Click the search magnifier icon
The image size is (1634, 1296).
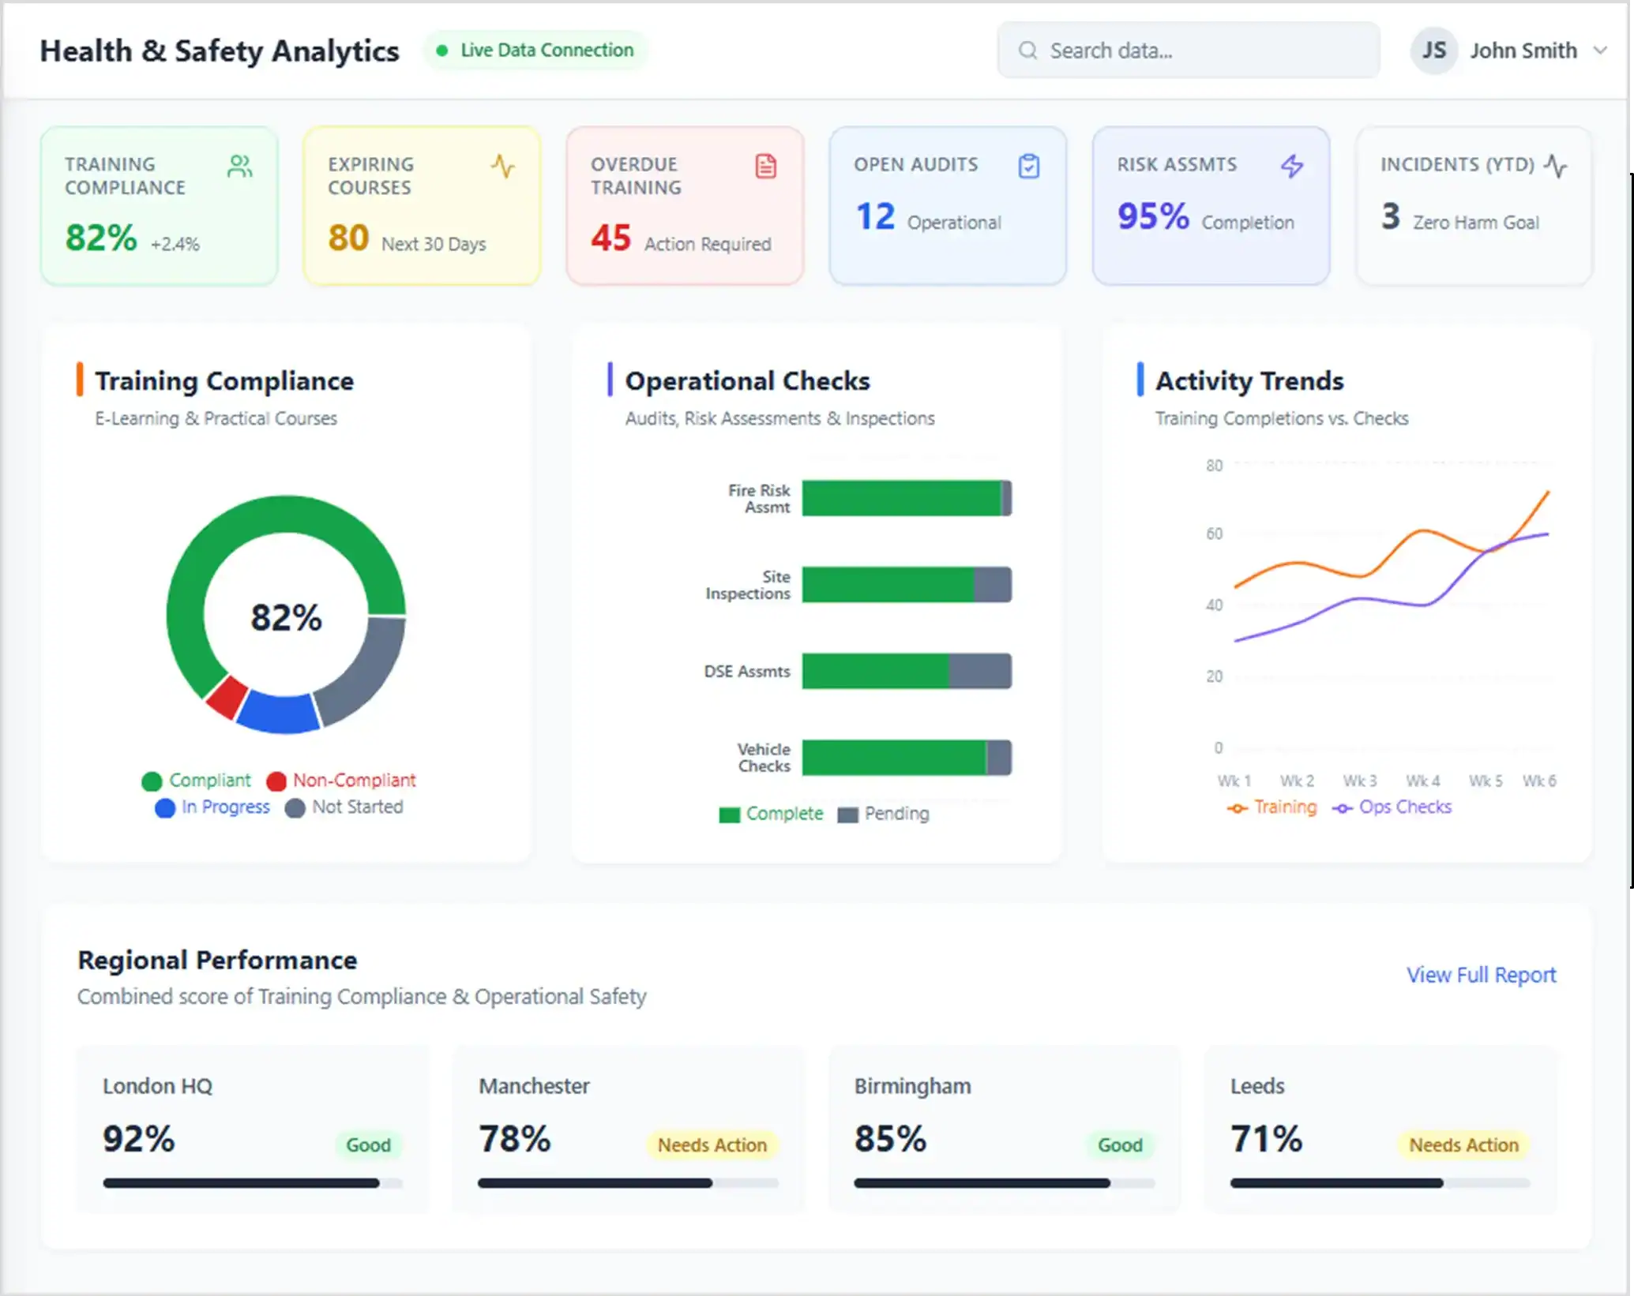point(1027,51)
